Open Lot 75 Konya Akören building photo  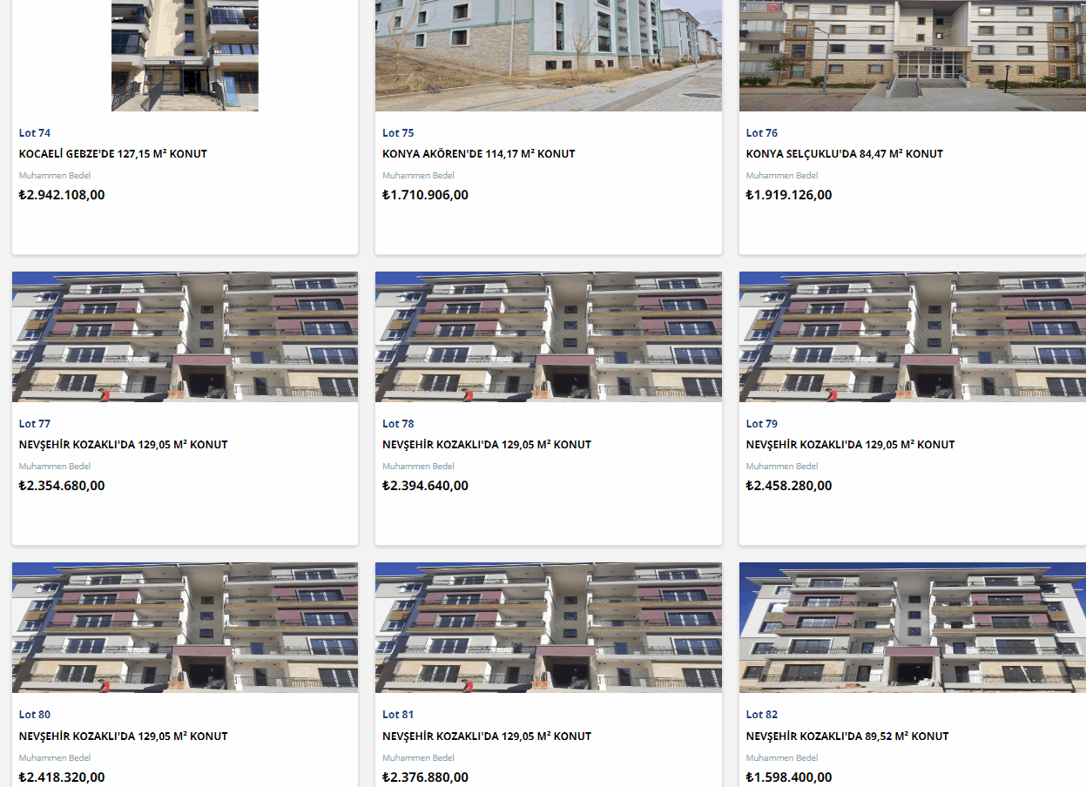point(549,56)
